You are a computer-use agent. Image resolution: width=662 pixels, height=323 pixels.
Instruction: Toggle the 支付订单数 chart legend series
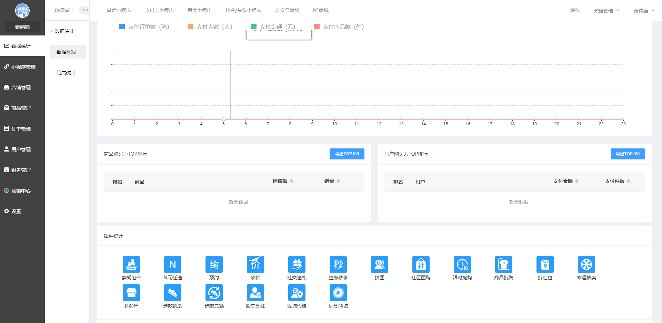(x=144, y=27)
